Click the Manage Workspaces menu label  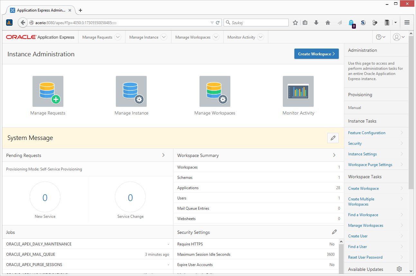(x=193, y=37)
